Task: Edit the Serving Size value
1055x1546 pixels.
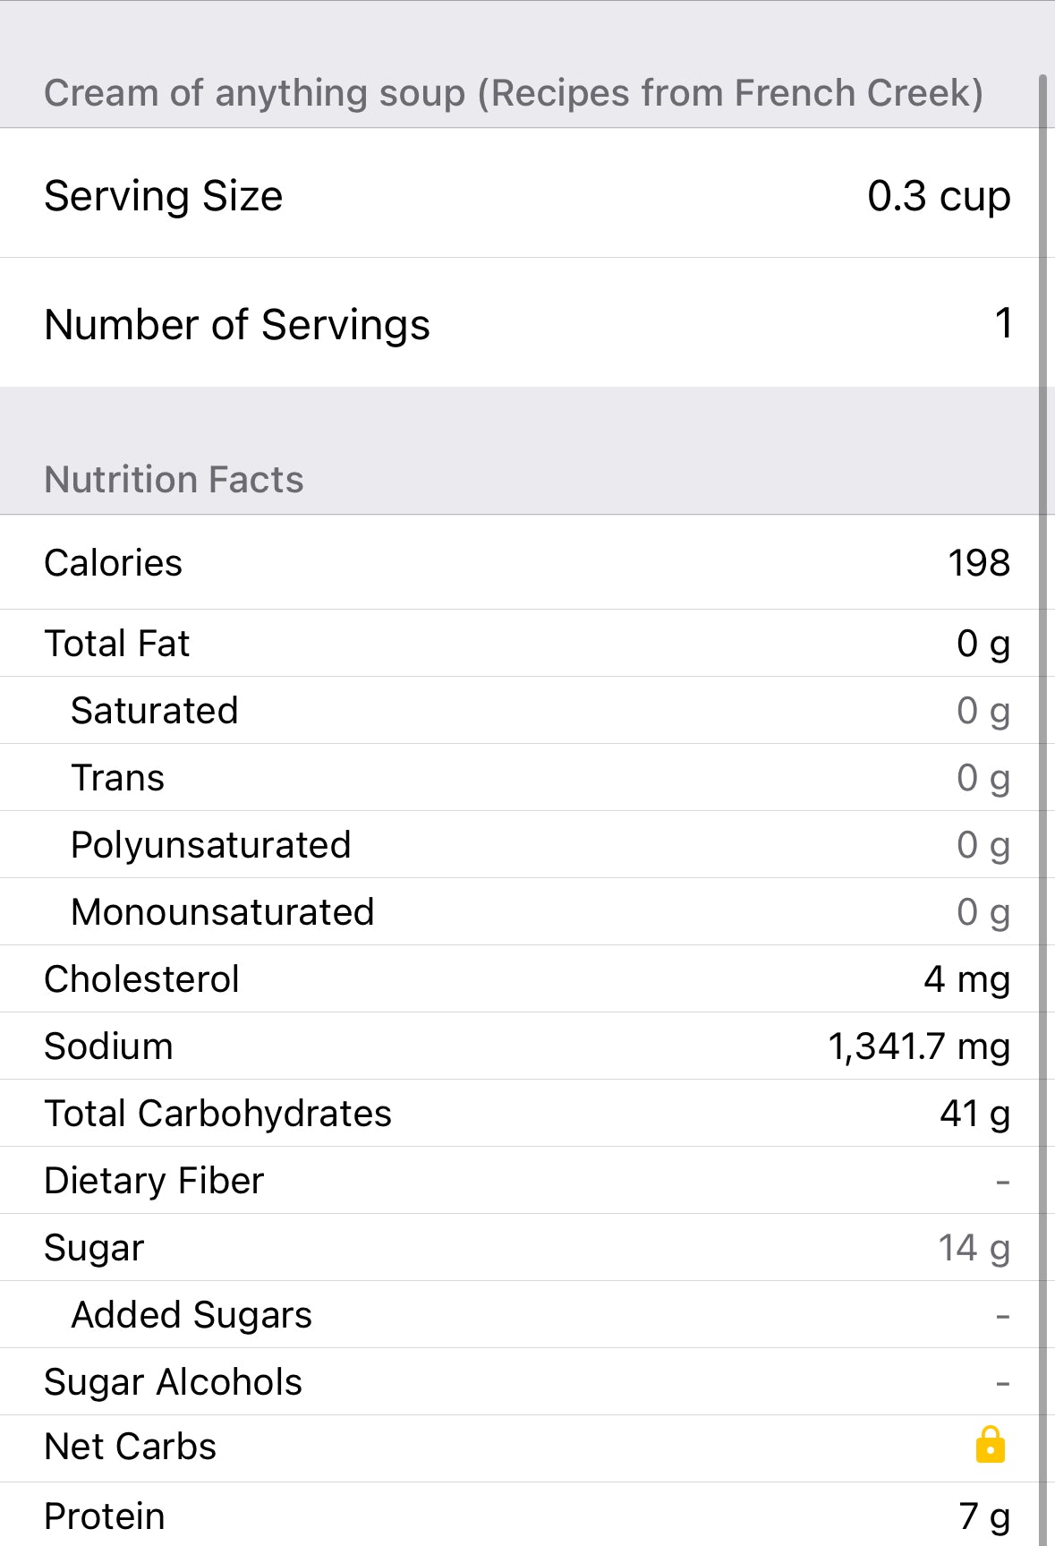Action: [x=938, y=196]
